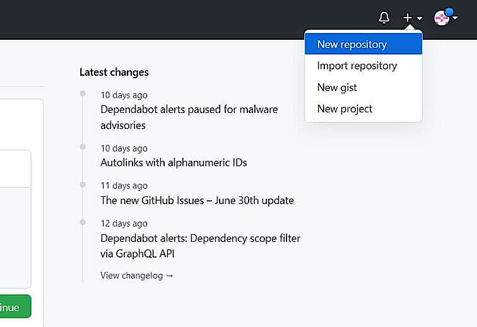Click the timeline dot beside first 10 days ago
The height and width of the screenshot is (327, 477).
pyautogui.click(x=83, y=93)
